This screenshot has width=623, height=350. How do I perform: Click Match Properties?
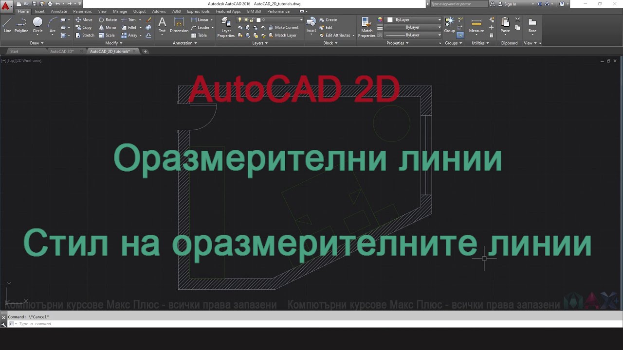click(x=367, y=27)
